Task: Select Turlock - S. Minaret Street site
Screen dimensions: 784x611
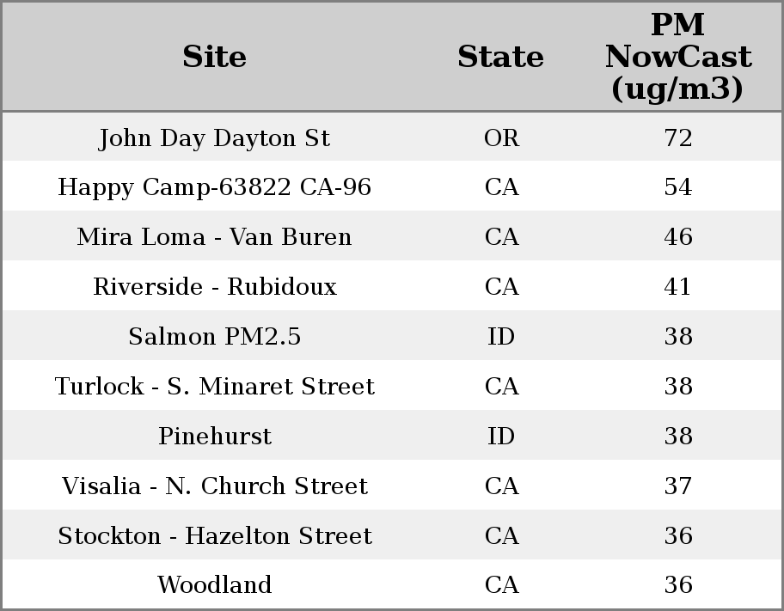Action: pyautogui.click(x=214, y=387)
